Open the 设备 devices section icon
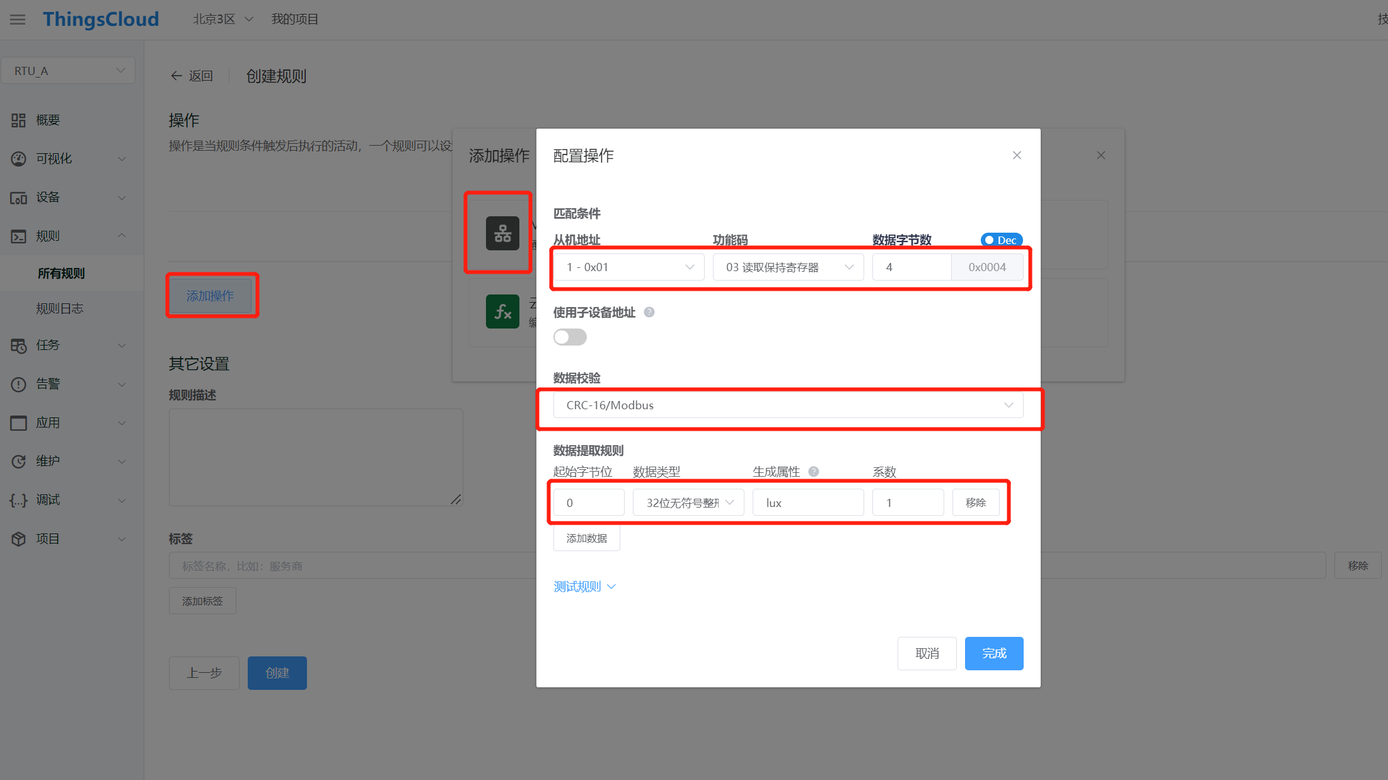This screenshot has height=780, width=1388. point(18,197)
